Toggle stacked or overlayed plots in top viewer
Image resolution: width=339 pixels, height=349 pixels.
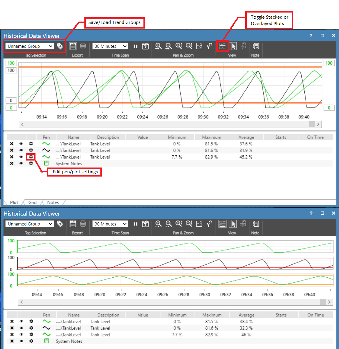click(222, 46)
